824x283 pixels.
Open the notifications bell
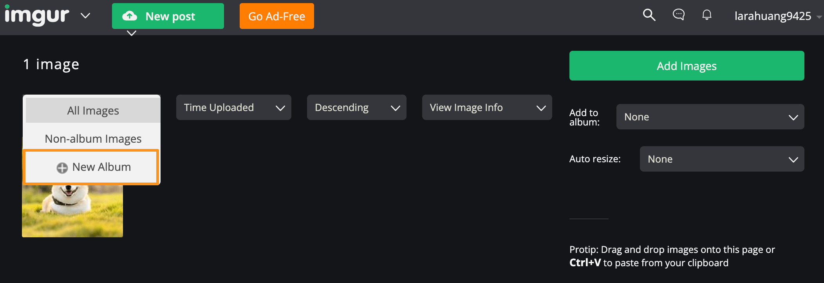pyautogui.click(x=707, y=15)
